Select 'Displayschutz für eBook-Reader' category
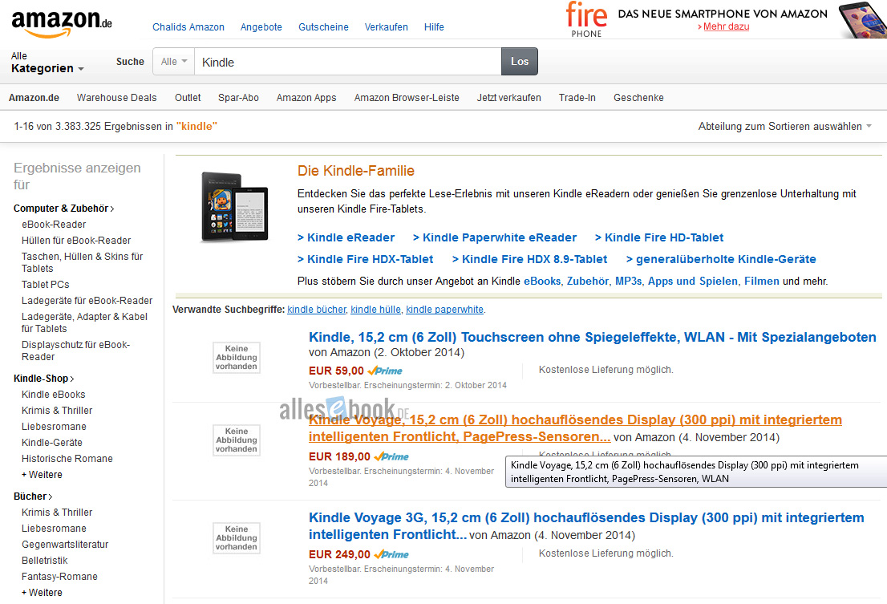Viewport: 887px width, 604px height. click(76, 351)
